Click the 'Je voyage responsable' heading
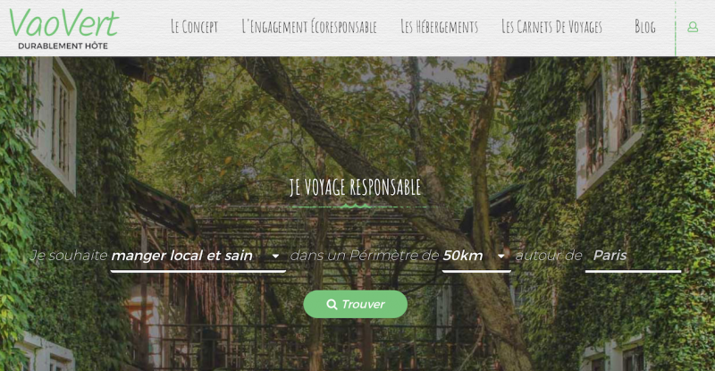Image resolution: width=715 pixels, height=371 pixels. click(x=355, y=187)
